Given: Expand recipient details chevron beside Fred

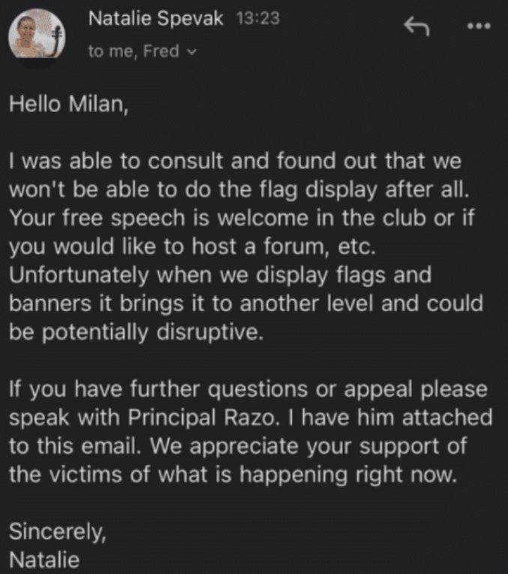Looking at the screenshot, I should click(x=191, y=52).
